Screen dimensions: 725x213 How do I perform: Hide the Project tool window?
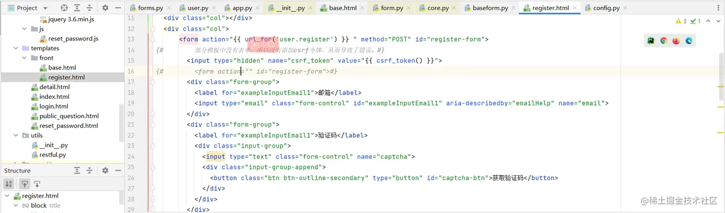coord(117,8)
